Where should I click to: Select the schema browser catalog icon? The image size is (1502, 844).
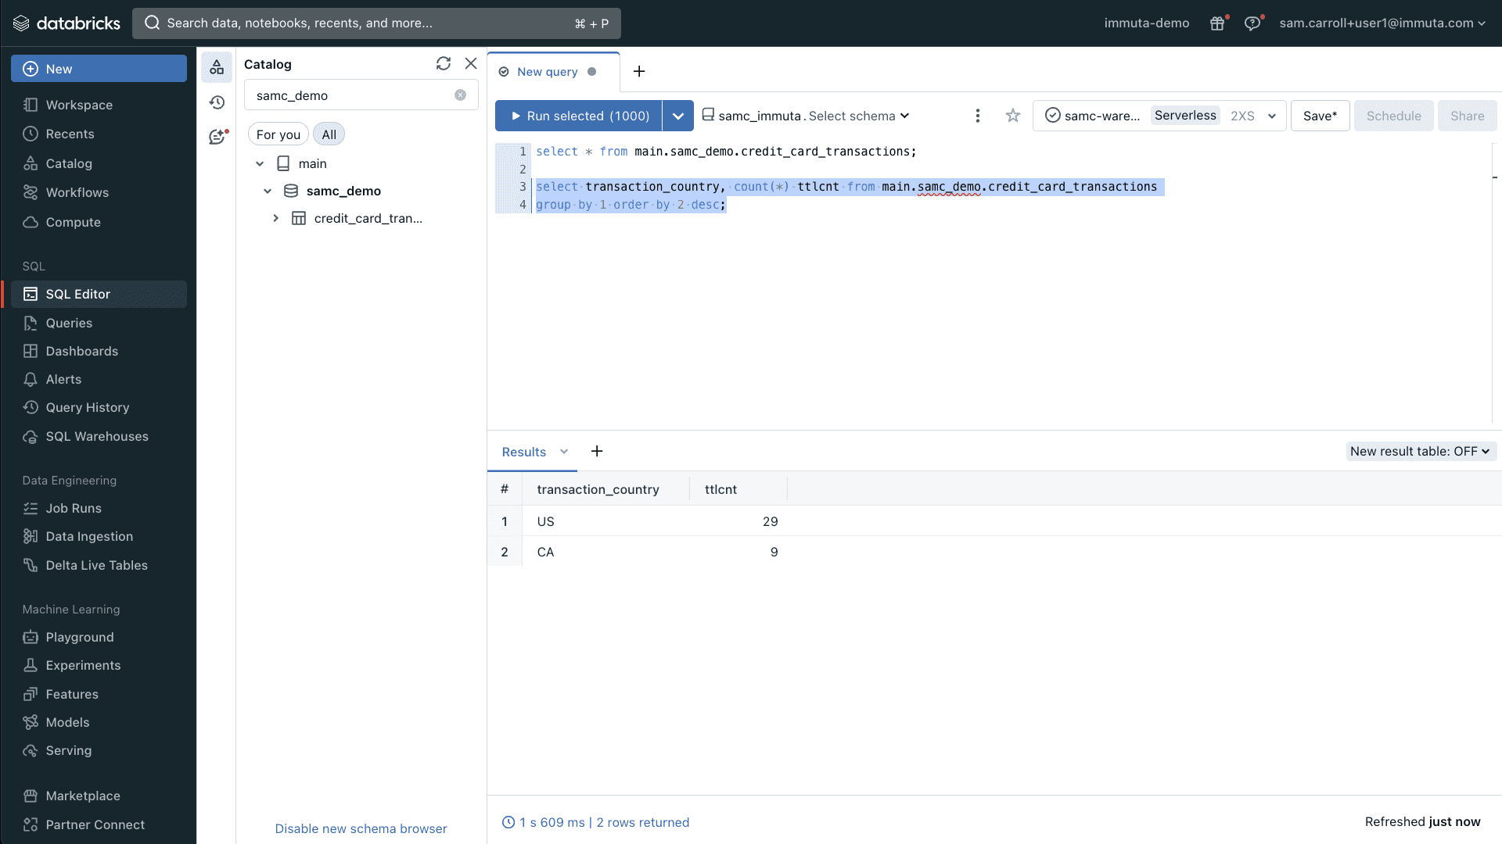coord(217,66)
